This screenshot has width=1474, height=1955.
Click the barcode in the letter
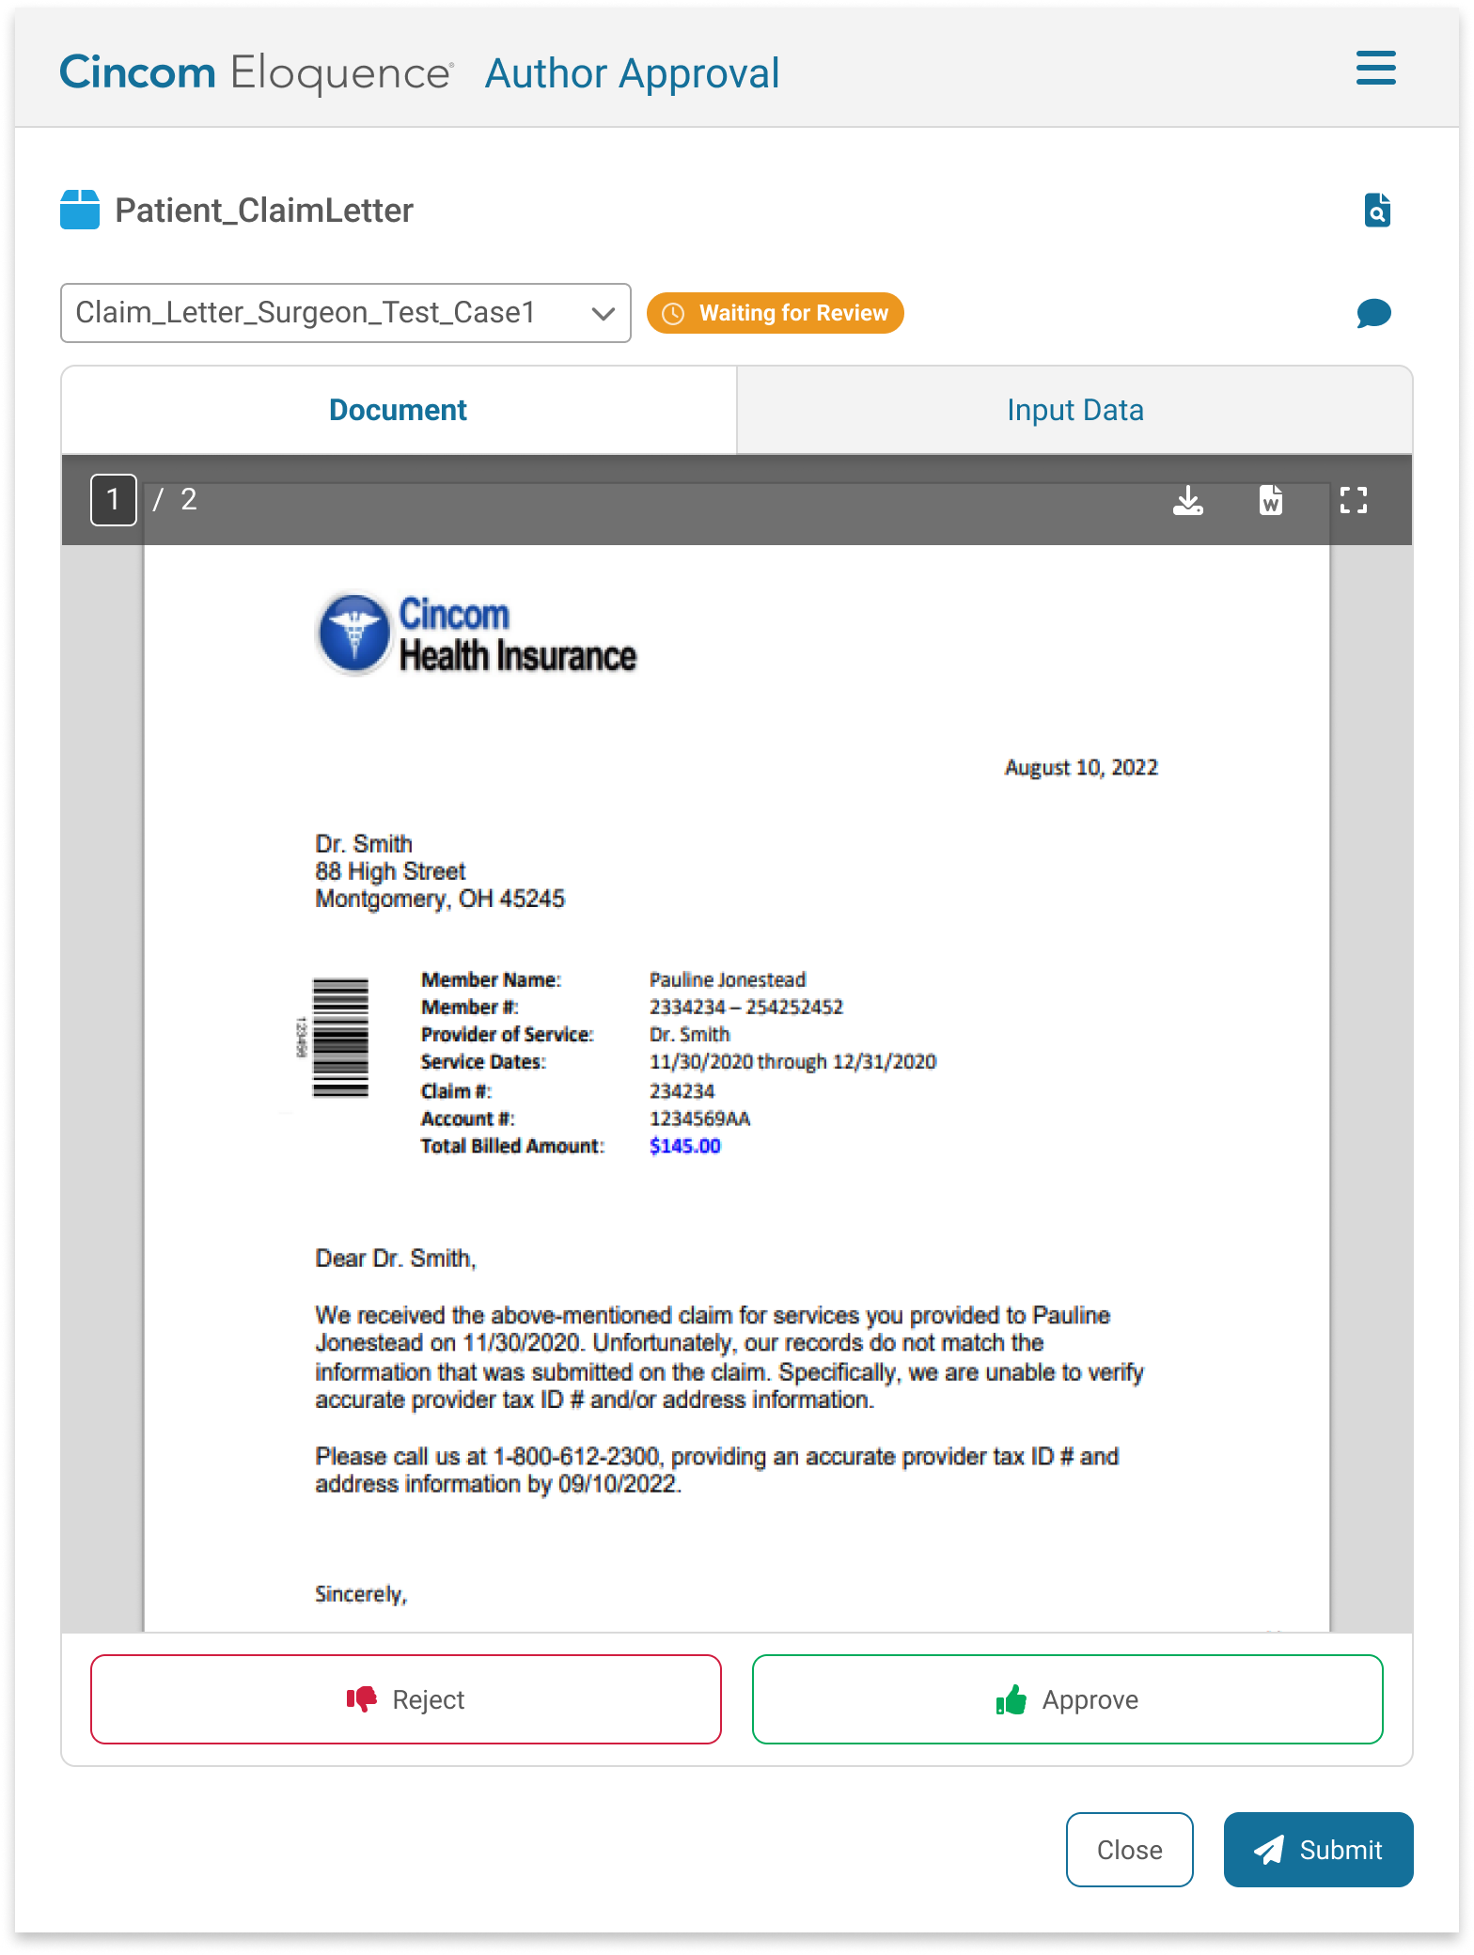pos(340,1038)
